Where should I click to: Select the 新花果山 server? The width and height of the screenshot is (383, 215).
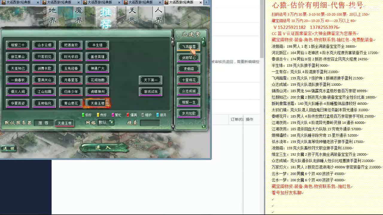(x=18, y=57)
